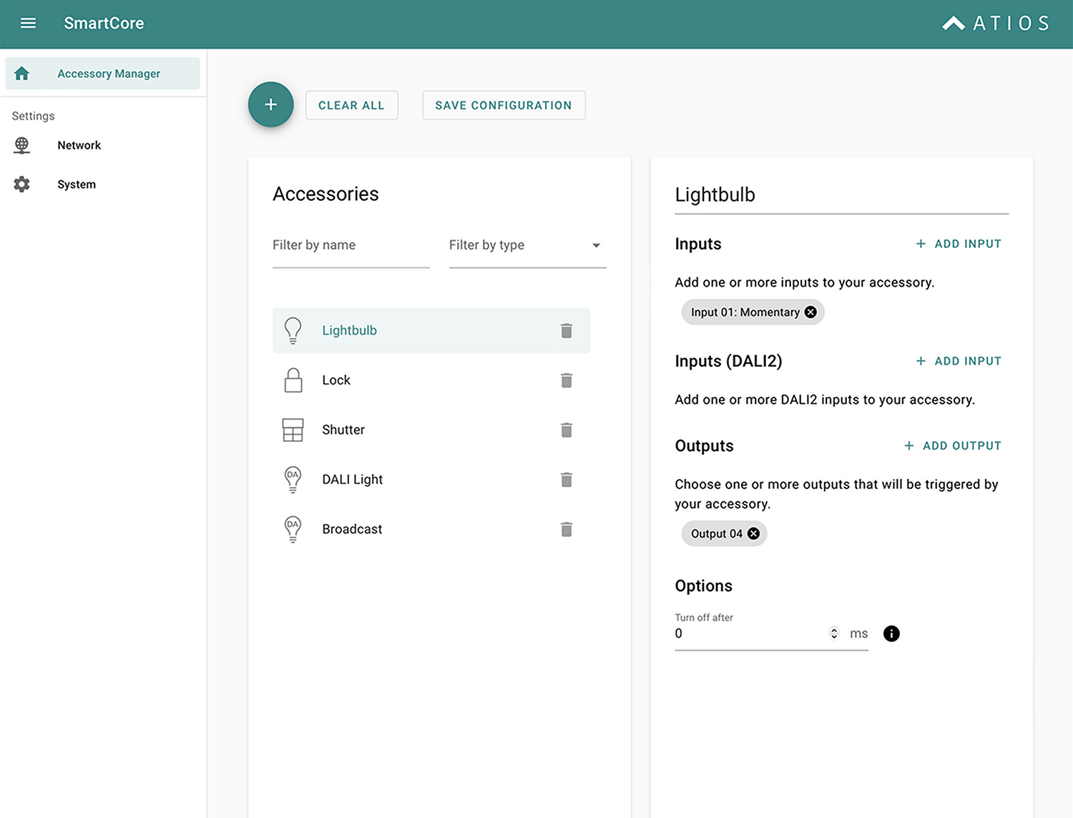Adjust Turn off after value with spinner
The width and height of the screenshot is (1073, 818).
pyautogui.click(x=834, y=634)
